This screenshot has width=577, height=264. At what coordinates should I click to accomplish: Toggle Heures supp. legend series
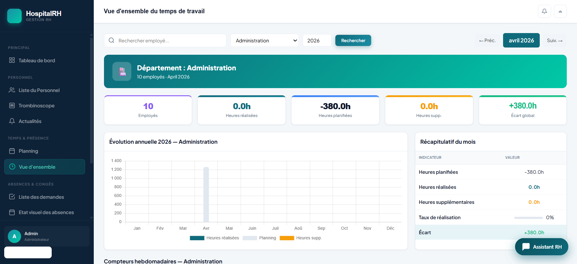[301, 238]
